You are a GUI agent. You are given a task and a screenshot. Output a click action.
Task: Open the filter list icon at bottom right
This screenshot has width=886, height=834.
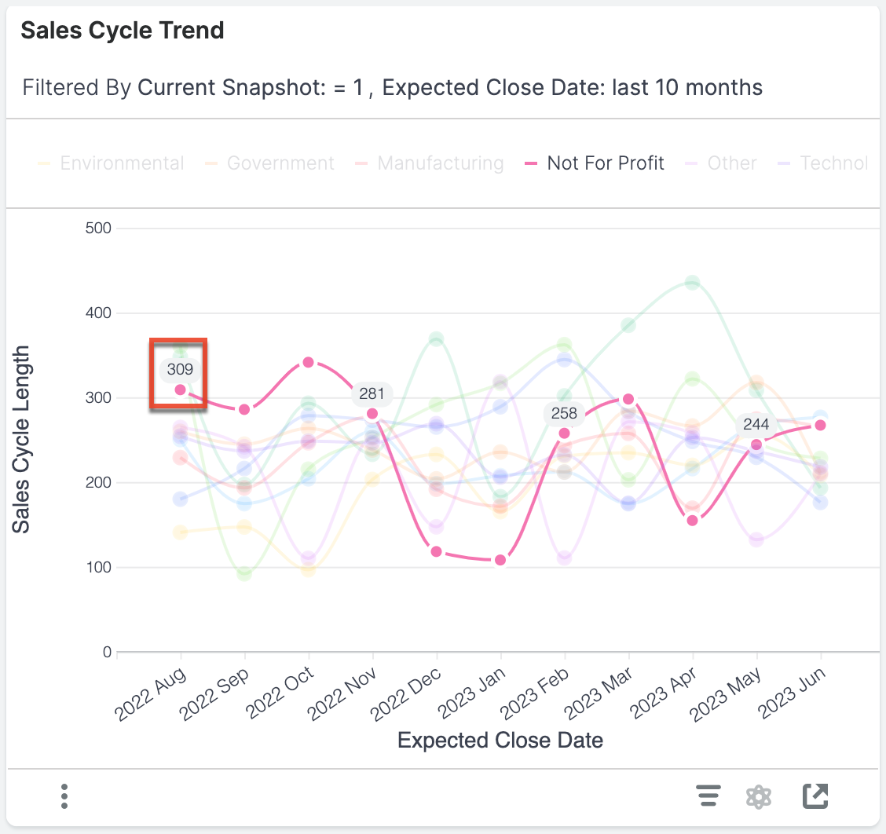(x=708, y=796)
